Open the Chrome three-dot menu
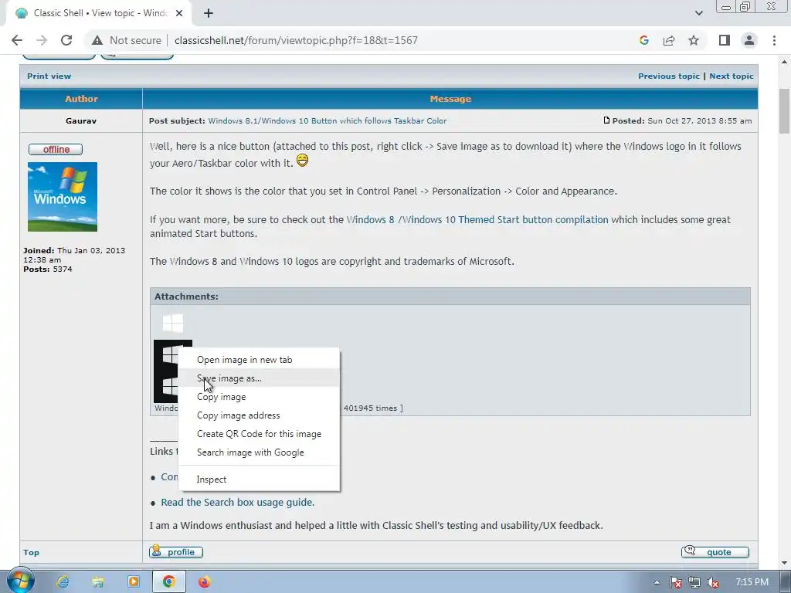This screenshot has width=791, height=593. coord(774,40)
